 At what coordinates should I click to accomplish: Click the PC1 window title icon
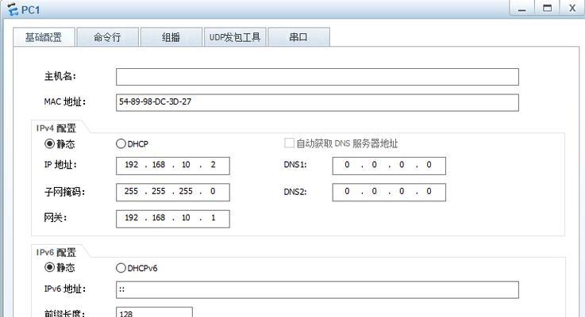pos(13,10)
